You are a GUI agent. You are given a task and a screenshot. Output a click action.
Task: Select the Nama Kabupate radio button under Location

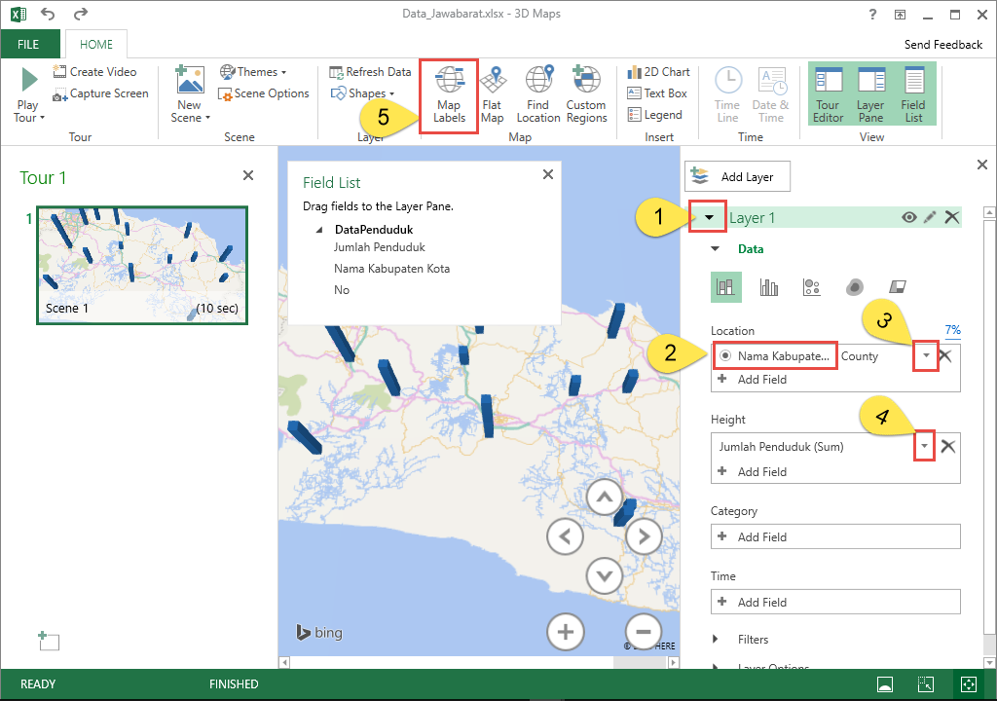[x=724, y=355]
